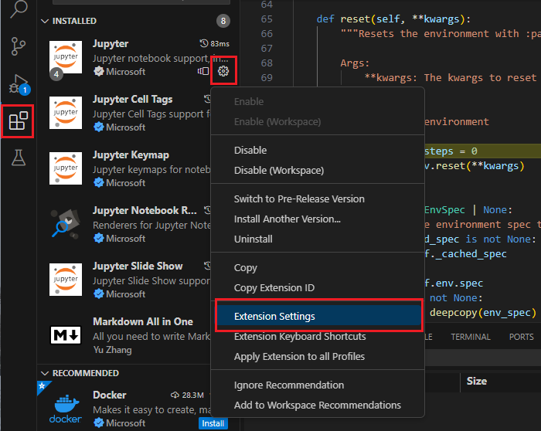Click the def reset(self, **kwargs) line

tap(393, 19)
